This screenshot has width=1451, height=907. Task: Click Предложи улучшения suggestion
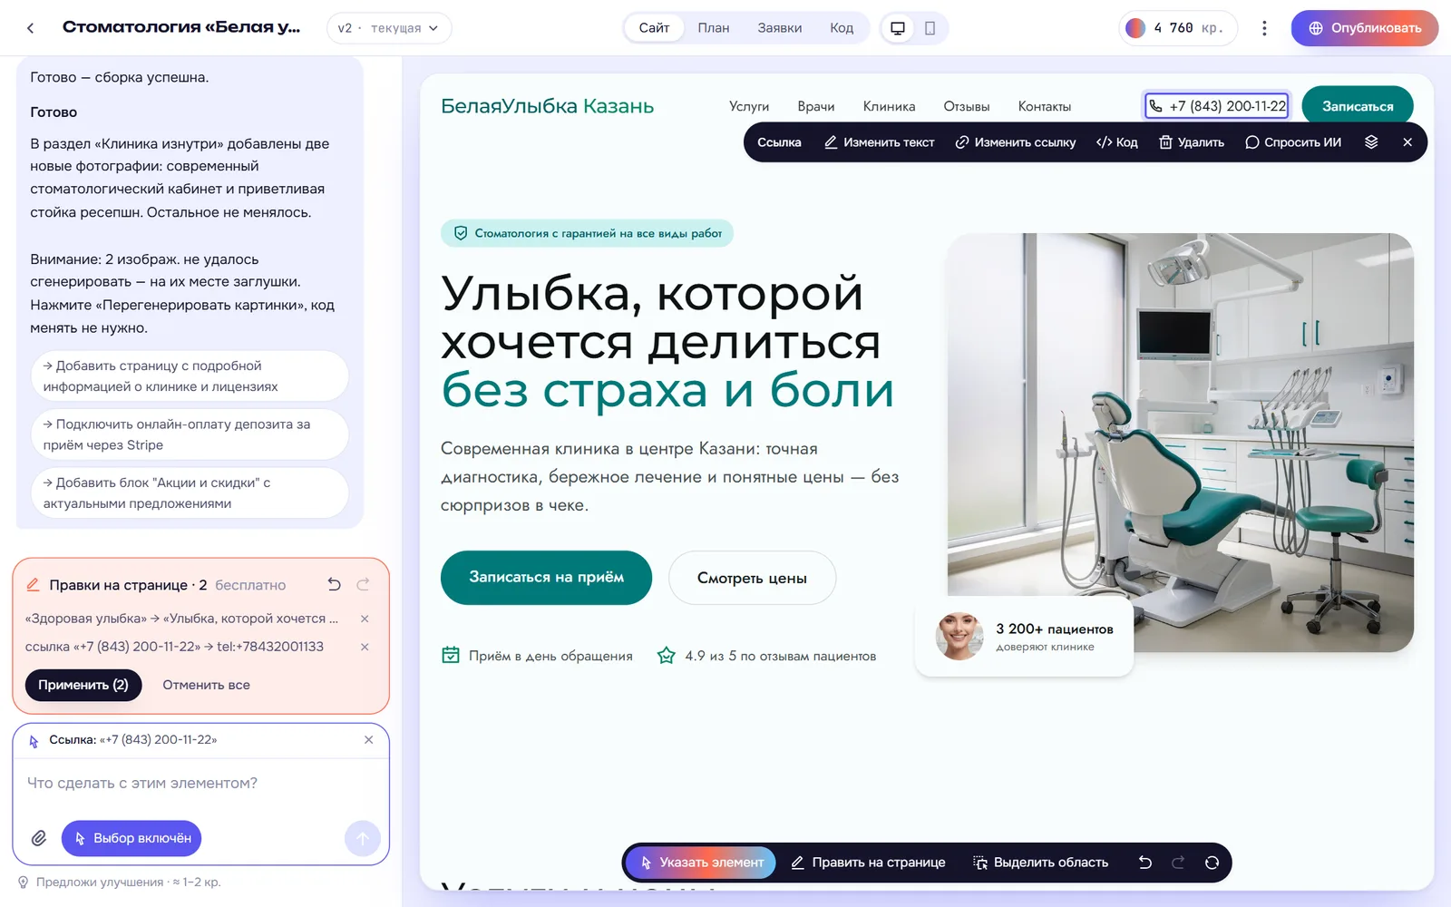tap(121, 883)
